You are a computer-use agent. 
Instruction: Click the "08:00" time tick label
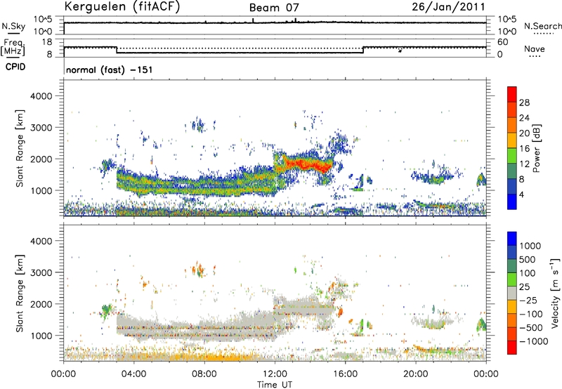tap(204, 374)
